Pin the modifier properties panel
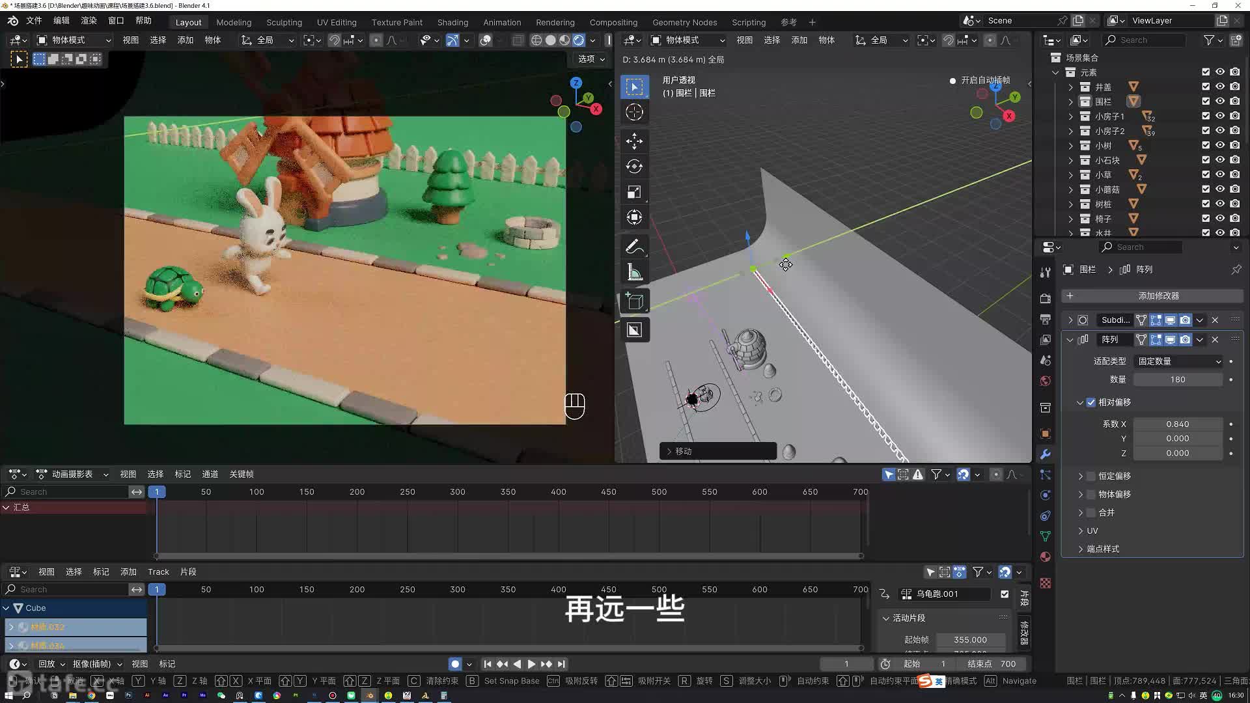This screenshot has width=1250, height=703. 1236,269
